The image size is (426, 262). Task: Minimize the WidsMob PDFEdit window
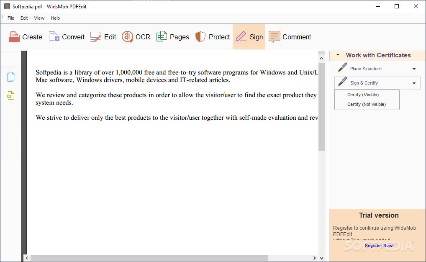[377, 6]
